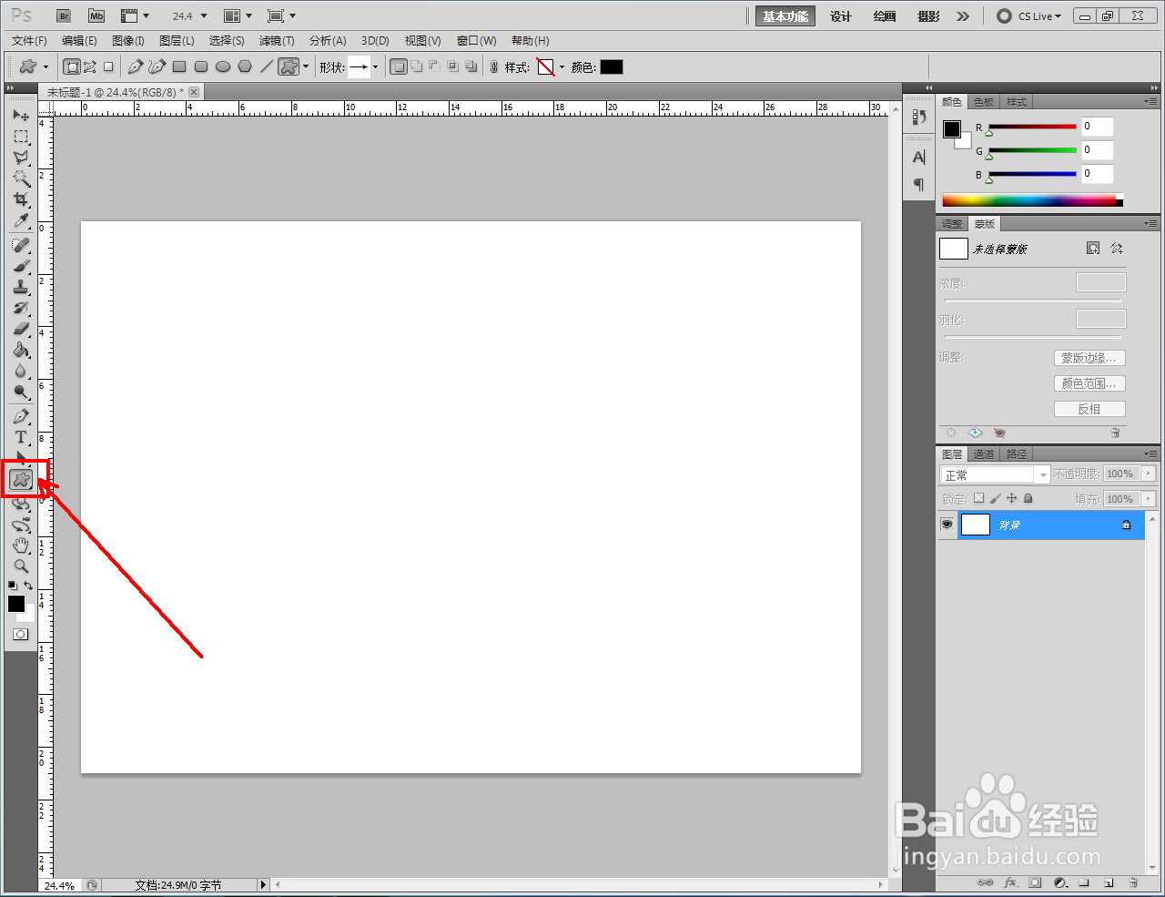Click the 反相 button

1089,409
